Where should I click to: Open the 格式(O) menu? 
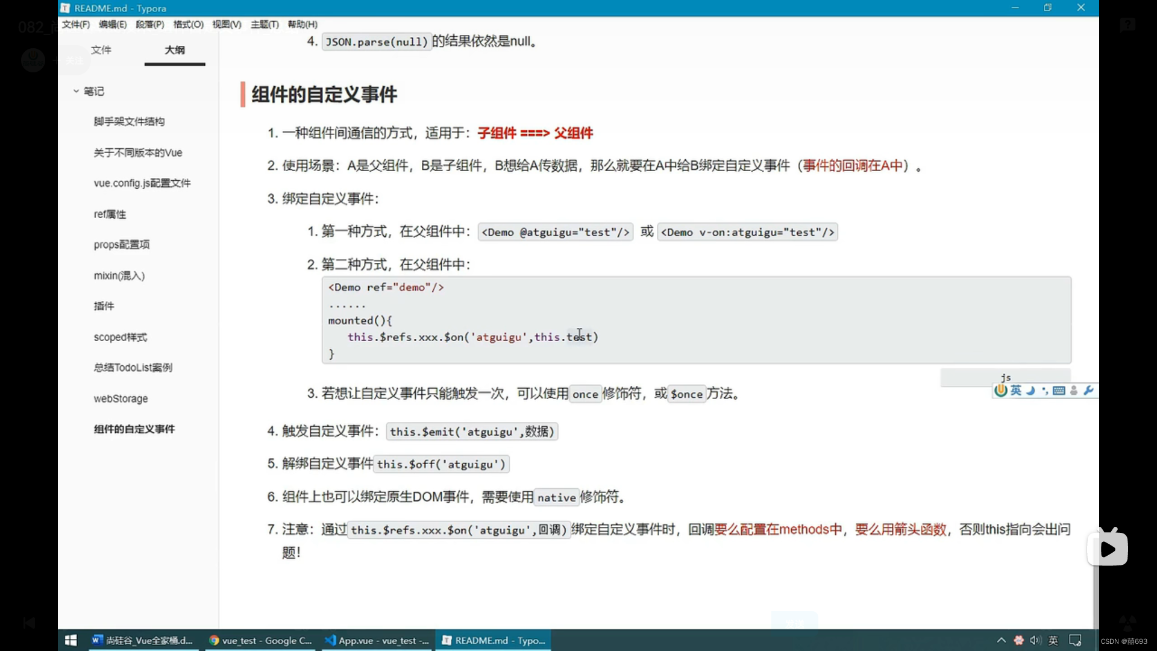(188, 24)
